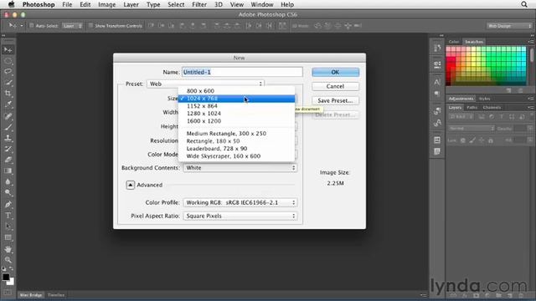Select the Blur tool

8,182
